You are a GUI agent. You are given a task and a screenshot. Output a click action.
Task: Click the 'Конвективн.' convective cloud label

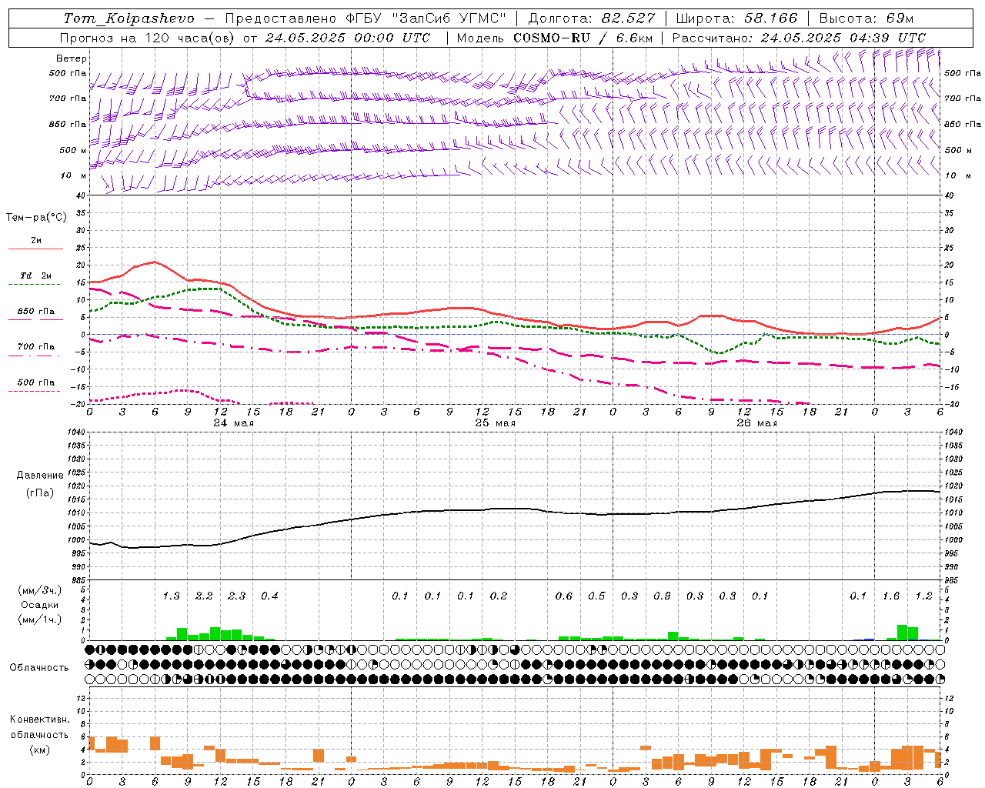pyautogui.click(x=39, y=720)
